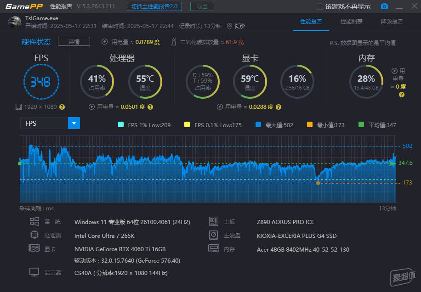421x292 pixels.
Task: Click KIOXIA-EXCERIA PLUS G4 SSD text
Action: click(297, 236)
